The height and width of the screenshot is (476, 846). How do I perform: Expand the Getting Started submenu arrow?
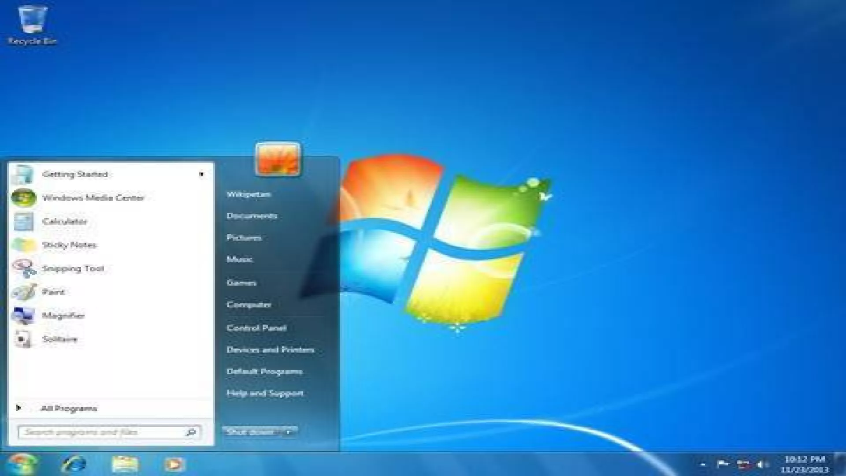click(x=202, y=174)
